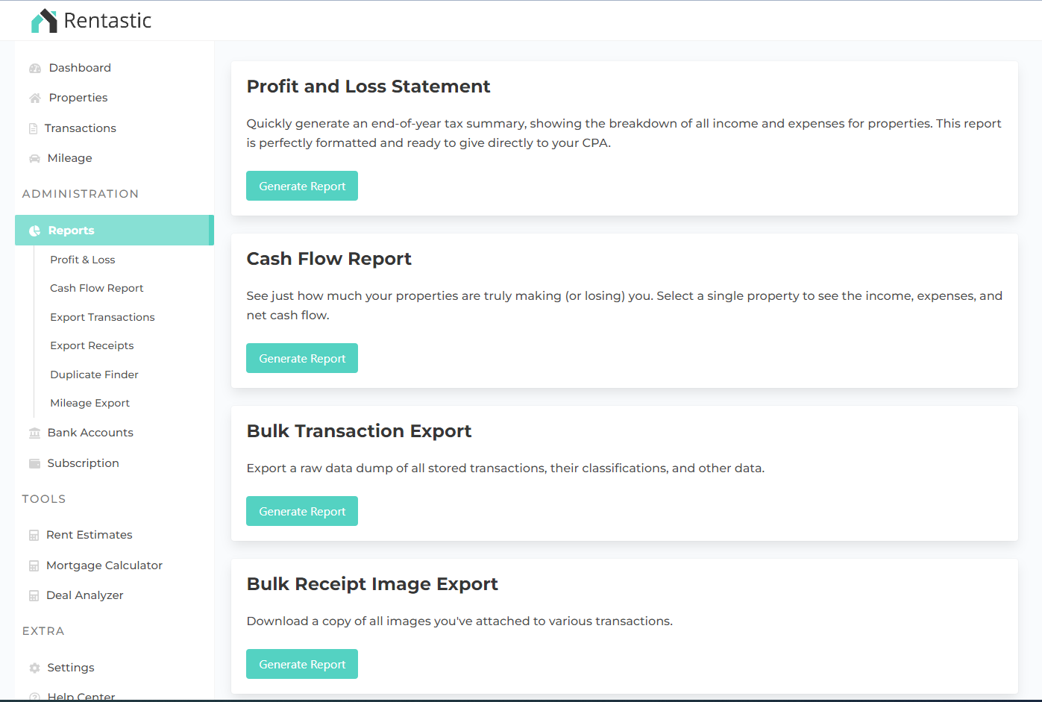Viewport: 1042px width, 702px height.
Task: Generate the Profit and Loss Statement report
Action: point(301,185)
